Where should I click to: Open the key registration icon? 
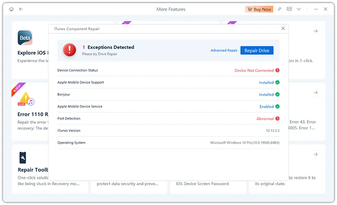pos(279,9)
